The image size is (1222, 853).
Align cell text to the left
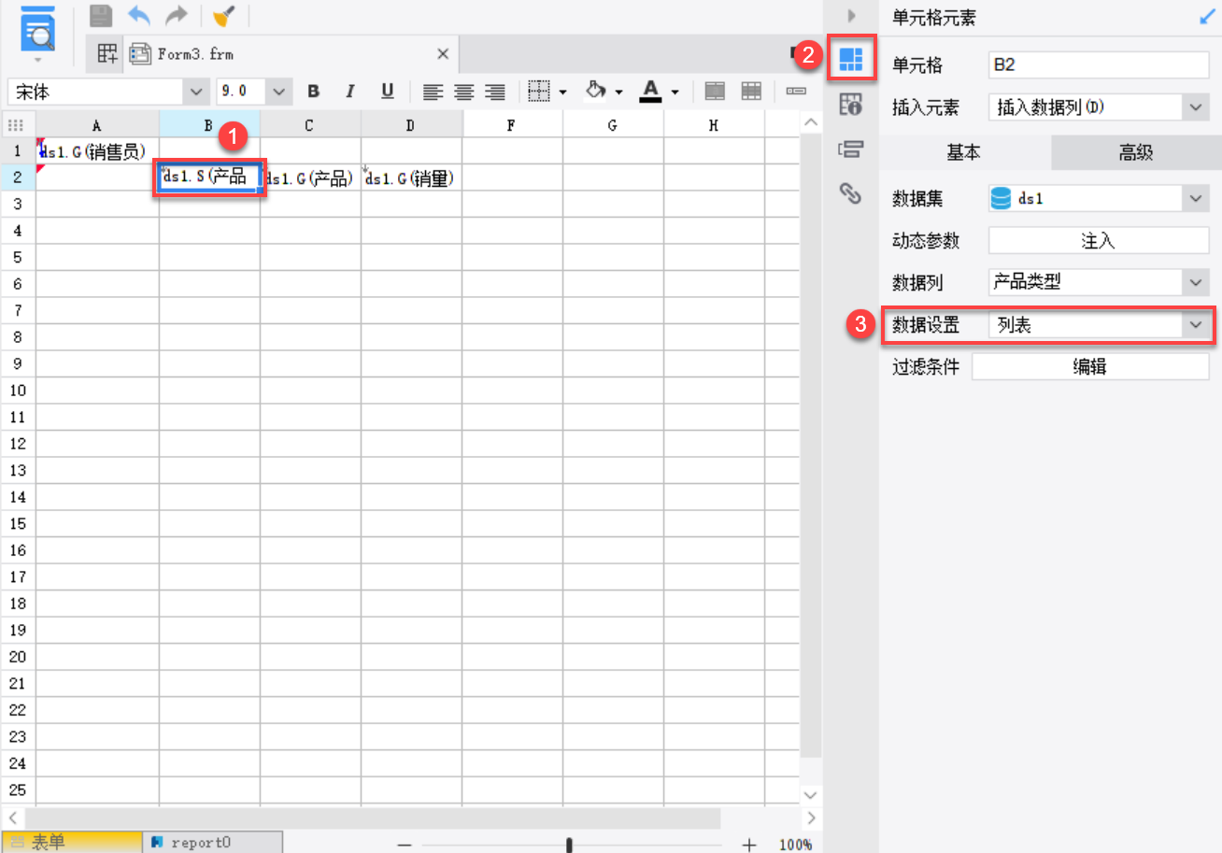click(432, 92)
